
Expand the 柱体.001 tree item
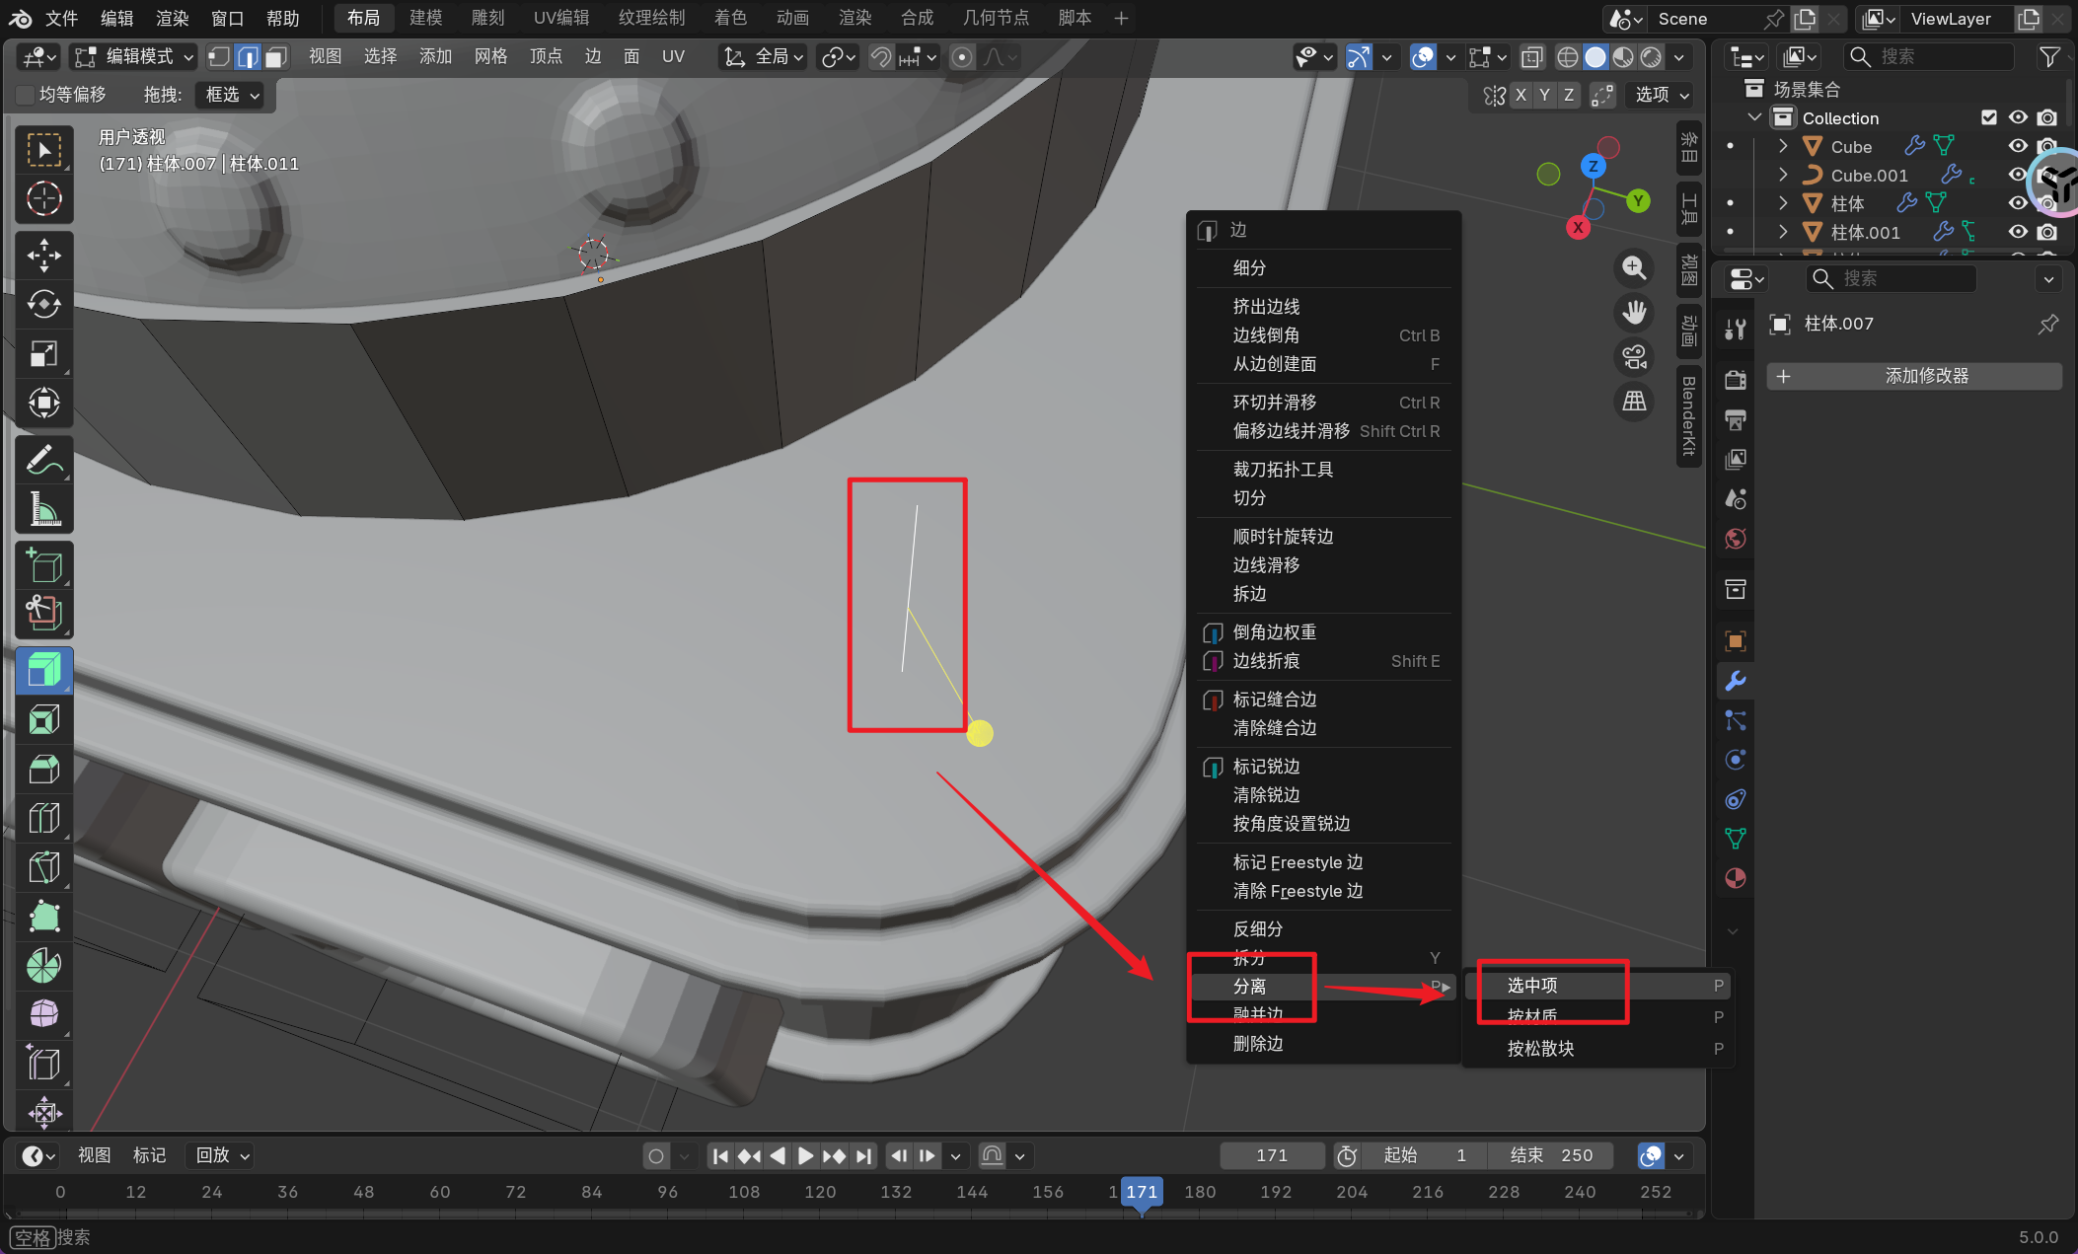point(1783,232)
